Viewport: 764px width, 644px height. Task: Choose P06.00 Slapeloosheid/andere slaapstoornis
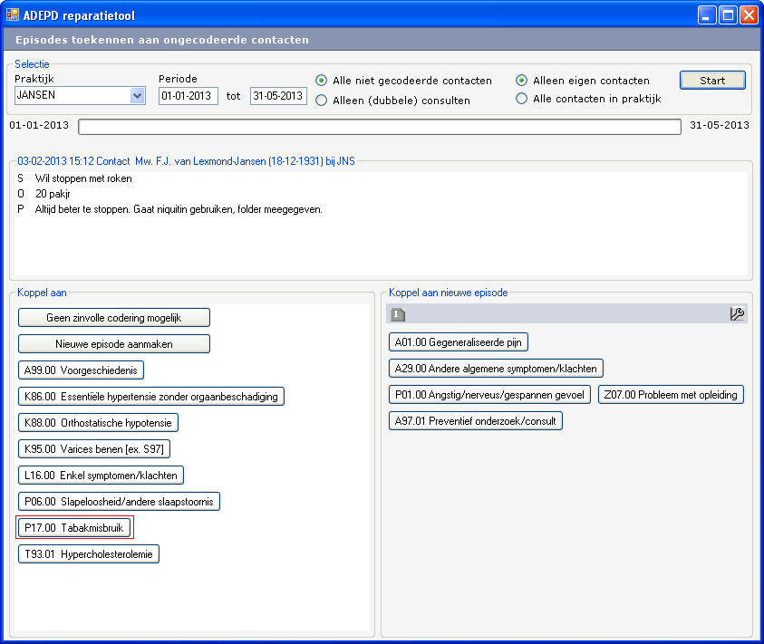(119, 501)
